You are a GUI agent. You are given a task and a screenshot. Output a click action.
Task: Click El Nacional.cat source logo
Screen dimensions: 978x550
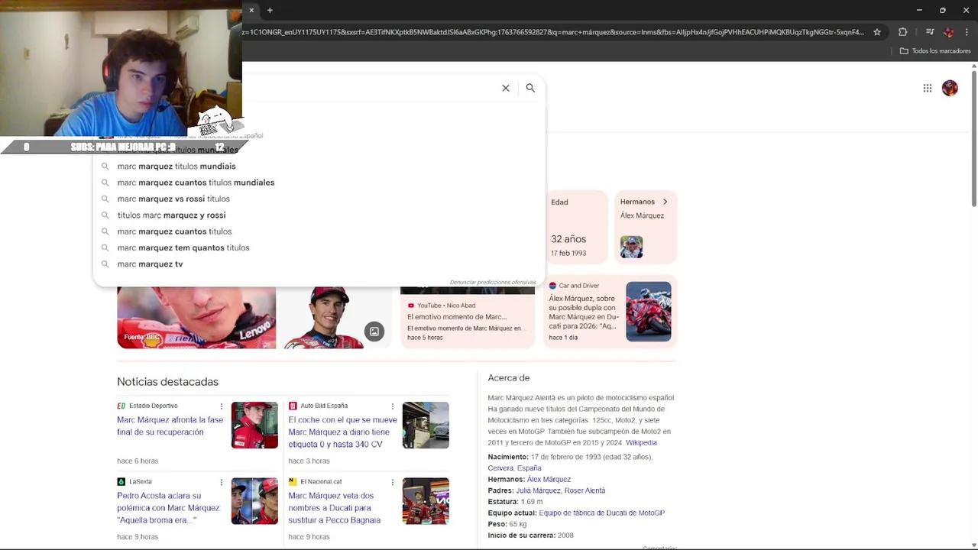click(x=293, y=482)
